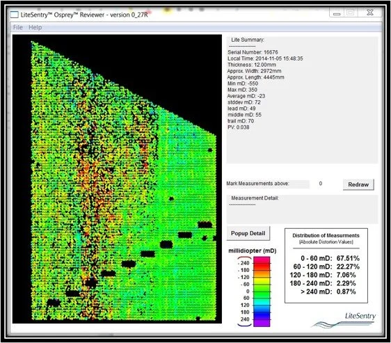Click the 'Average mD: -23' line
The width and height of the screenshot is (391, 343).
(x=246, y=96)
